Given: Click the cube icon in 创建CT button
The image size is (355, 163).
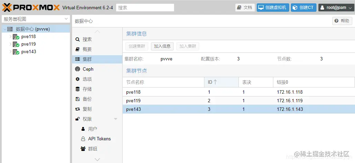Looking at the screenshot, I should click(x=295, y=8).
